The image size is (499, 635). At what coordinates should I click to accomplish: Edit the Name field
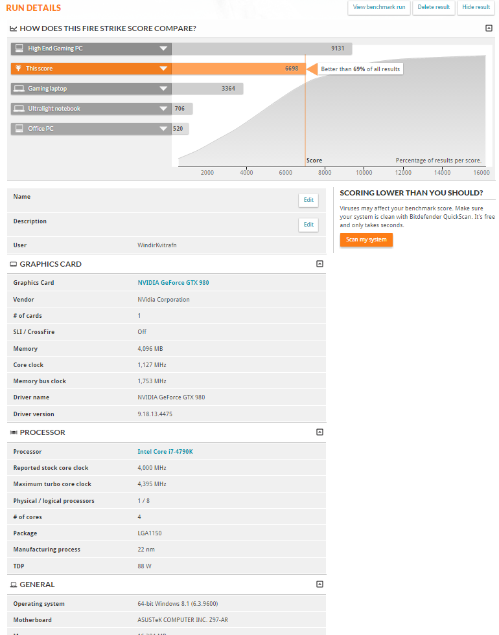[308, 200]
